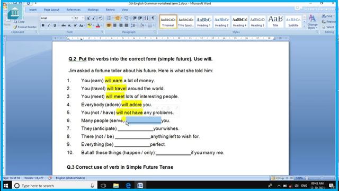
Task: Open the Review tab
Action: tap(110, 10)
